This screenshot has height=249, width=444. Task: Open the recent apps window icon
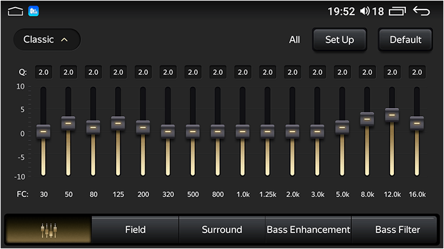pyautogui.click(x=397, y=11)
